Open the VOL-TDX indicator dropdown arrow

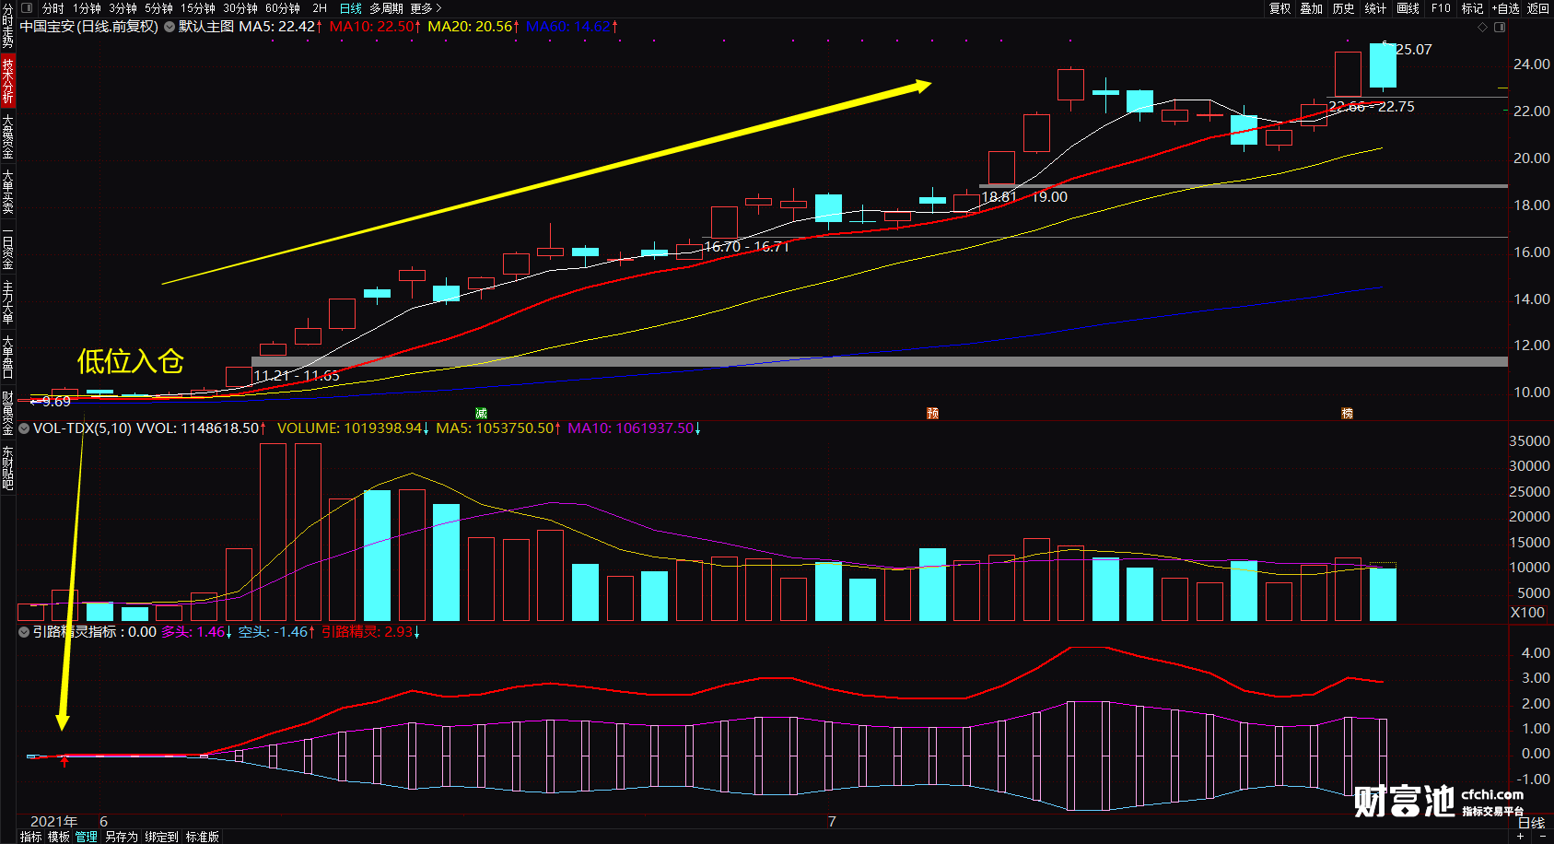24,428
